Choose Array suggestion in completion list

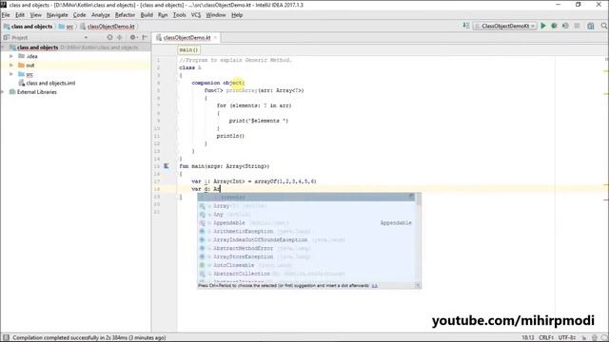point(306,206)
